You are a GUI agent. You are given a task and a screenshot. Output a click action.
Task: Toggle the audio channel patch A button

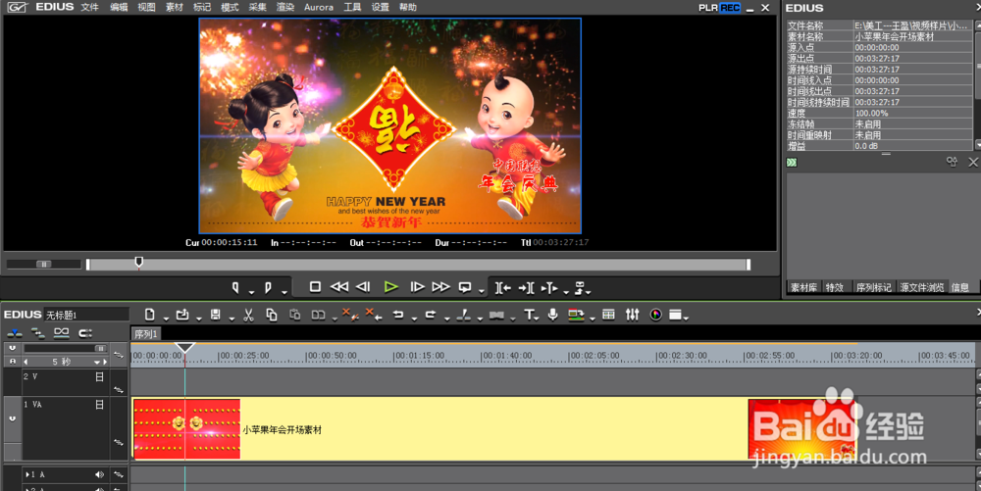pos(13,362)
